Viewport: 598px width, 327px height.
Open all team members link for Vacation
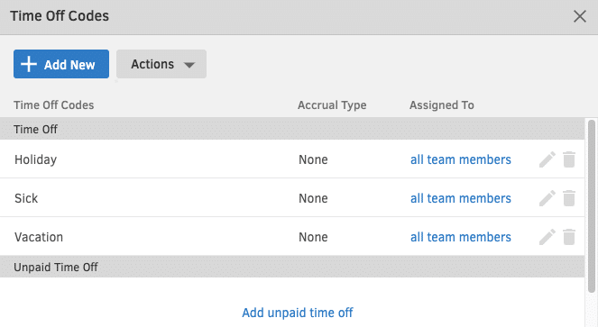coord(461,237)
